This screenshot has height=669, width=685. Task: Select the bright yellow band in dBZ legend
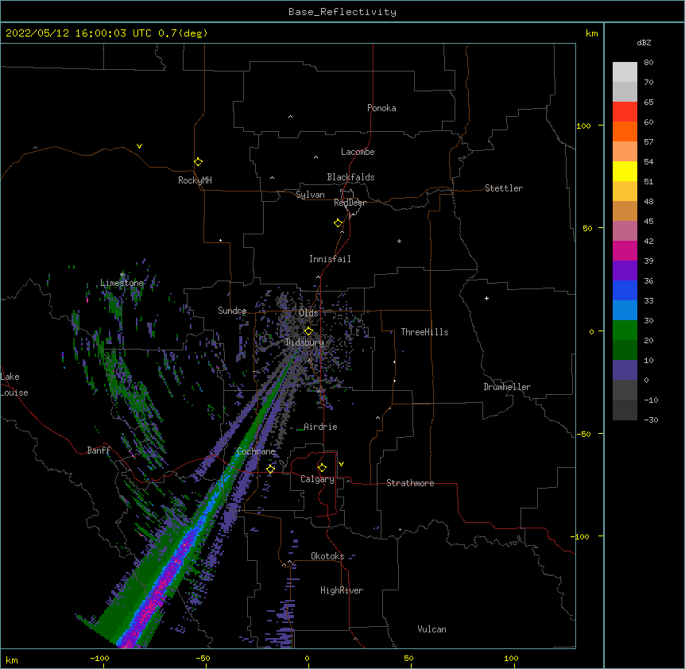[x=625, y=171]
